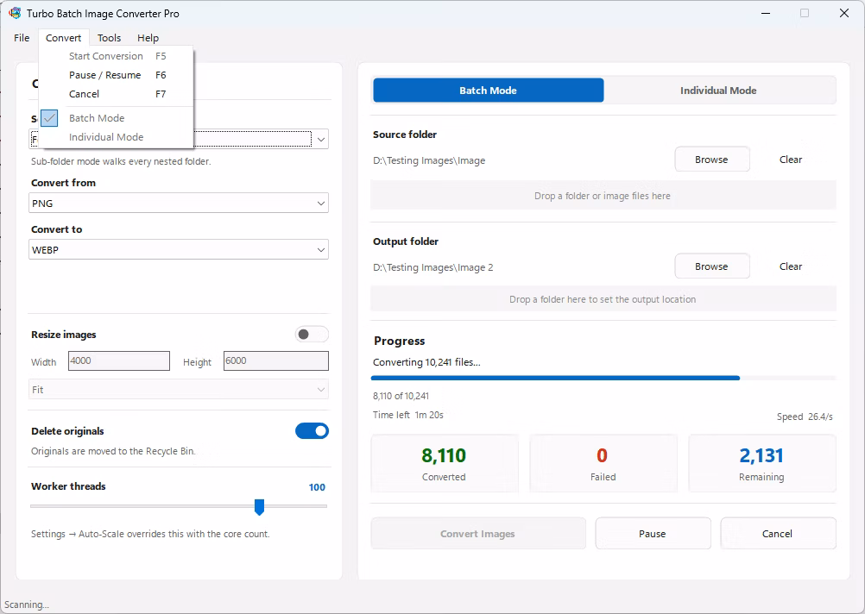Click the 'Speed 26.4/s' text

[805, 417]
